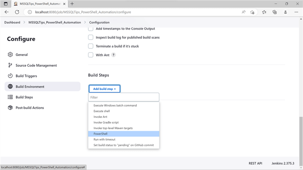Go to Post-build Actions section
Image resolution: width=303 pixels, height=170 pixels.
(30, 108)
